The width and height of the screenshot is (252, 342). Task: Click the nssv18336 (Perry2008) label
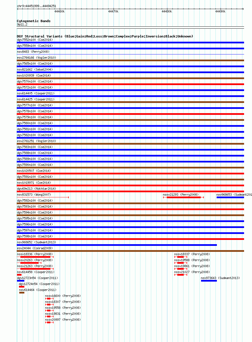[x=35, y=254]
